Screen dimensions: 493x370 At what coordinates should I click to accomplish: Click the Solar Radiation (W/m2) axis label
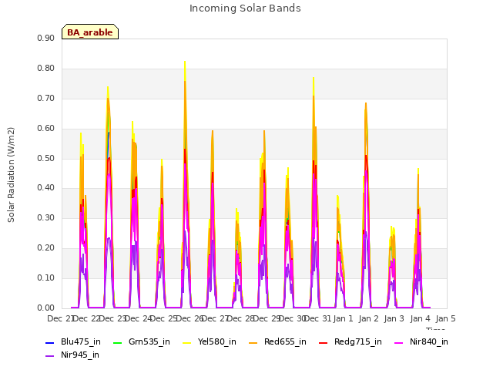[x=11, y=175]
